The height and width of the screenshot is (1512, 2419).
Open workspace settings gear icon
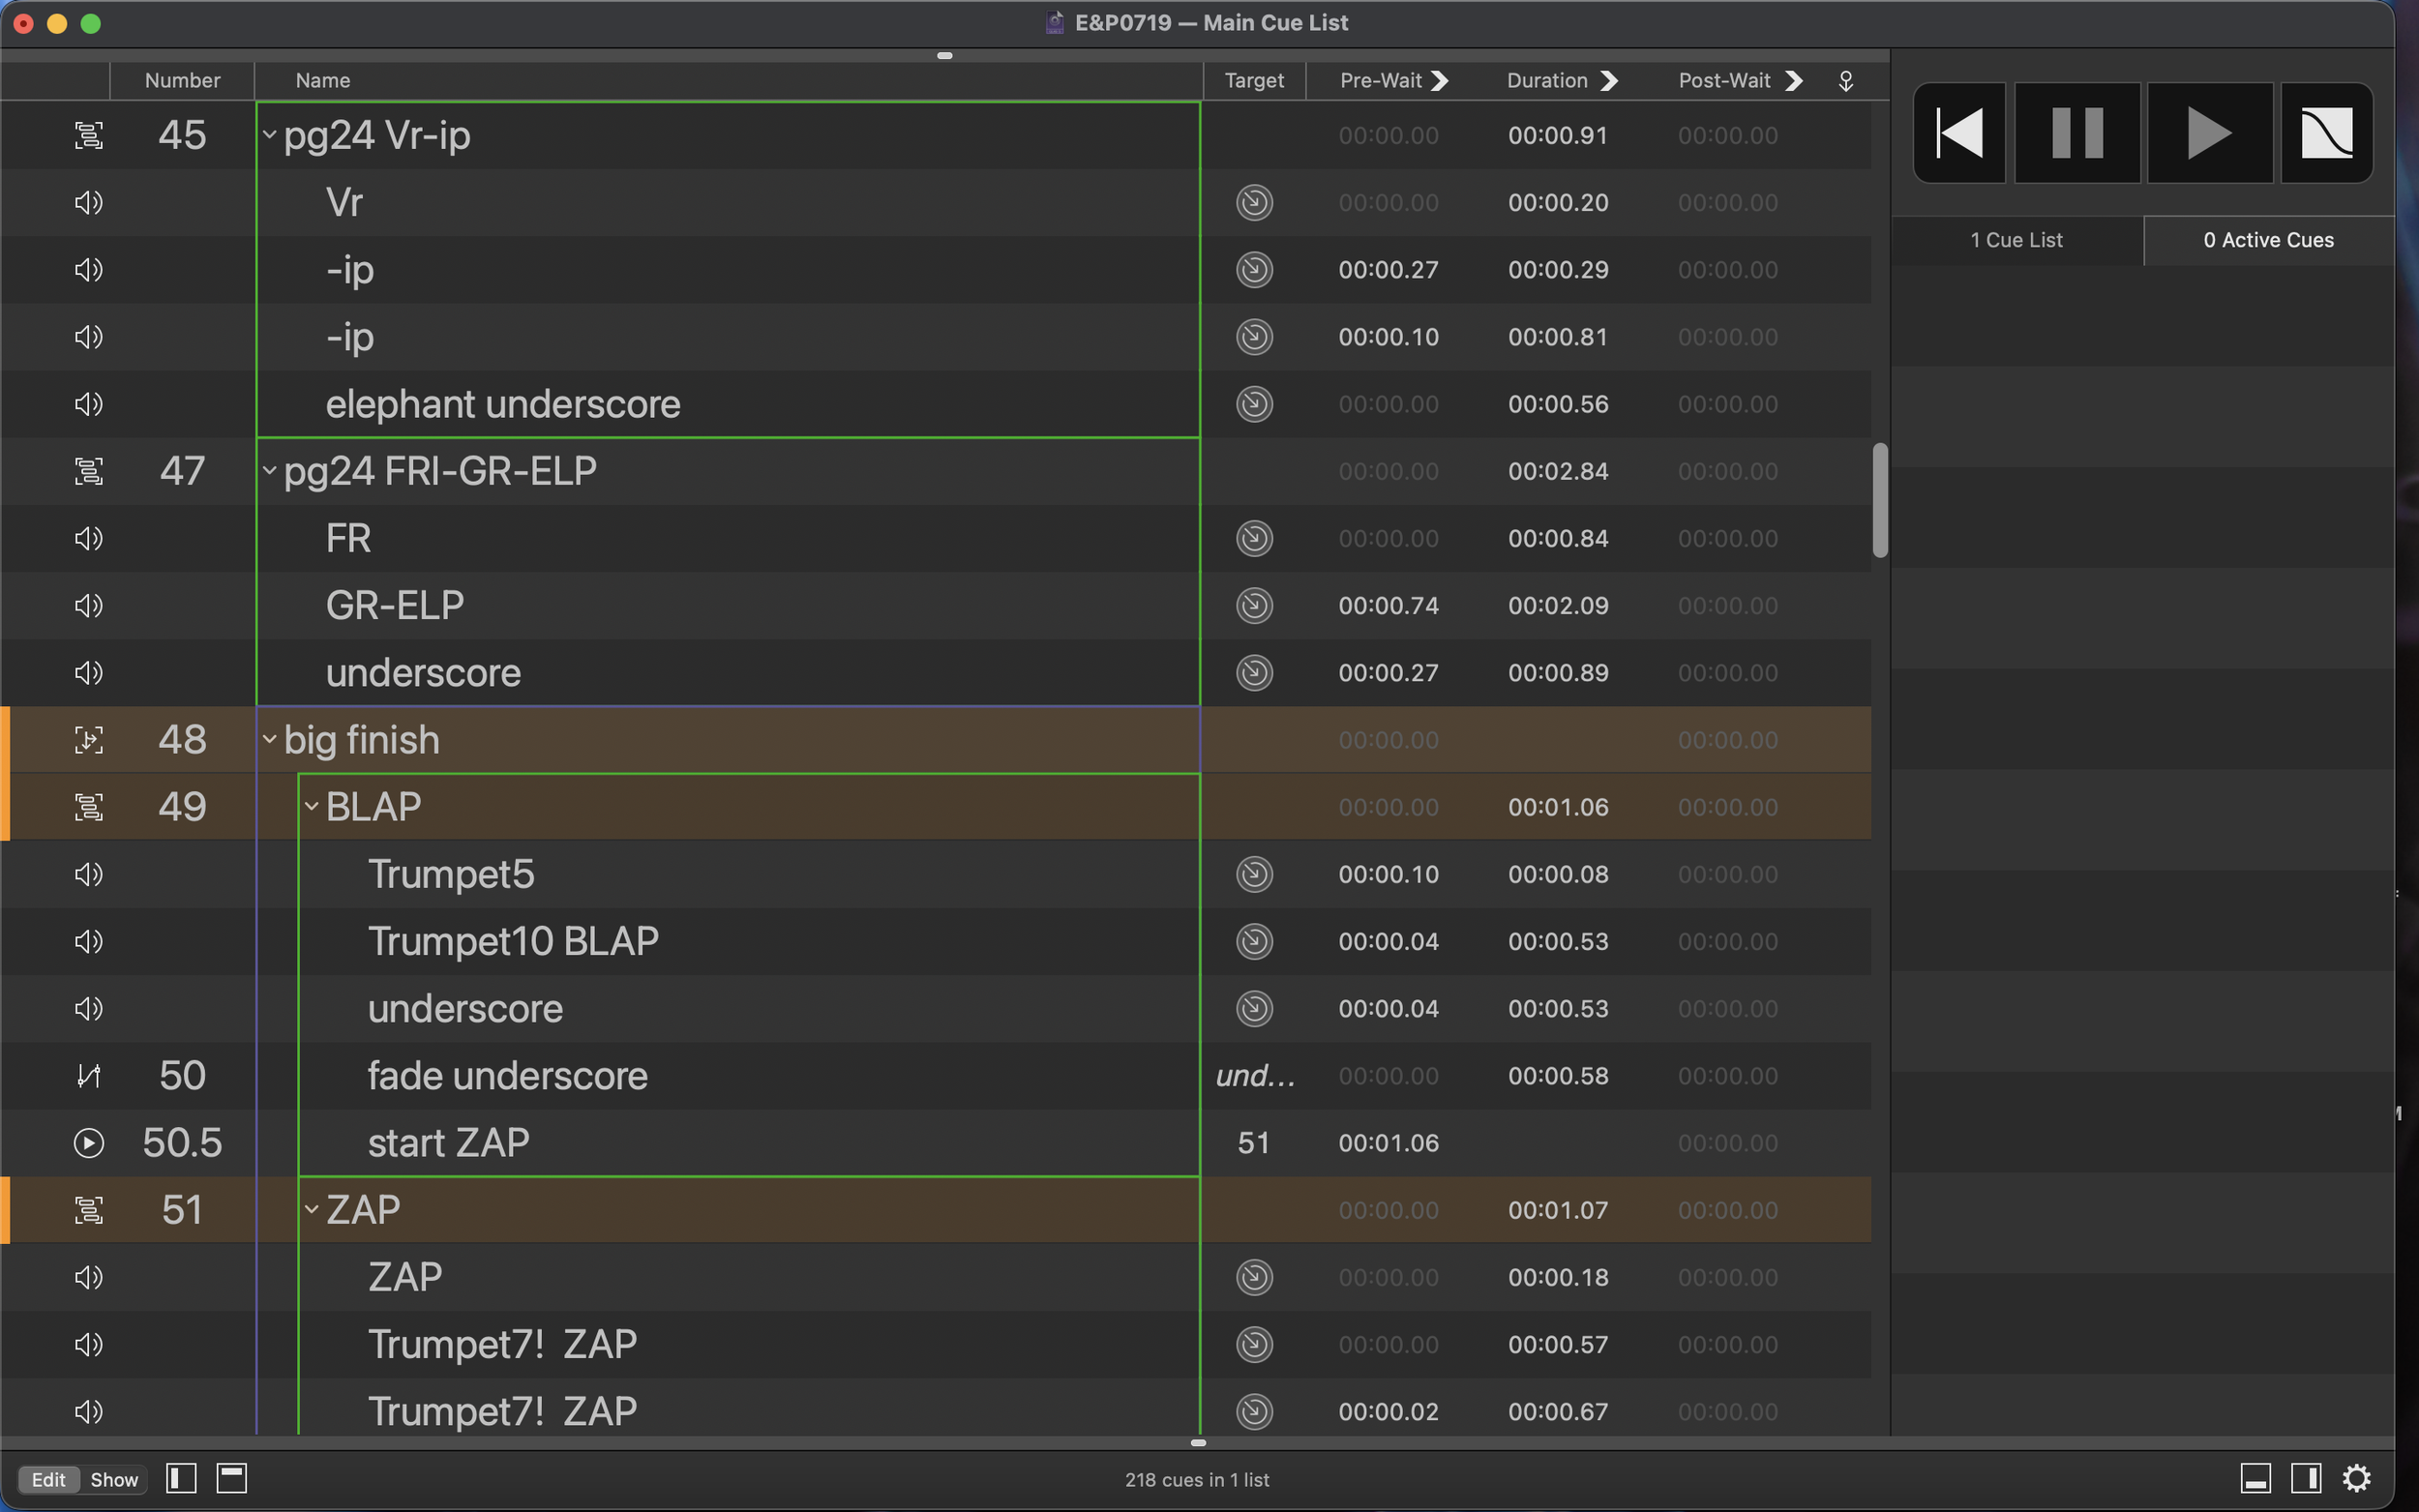point(2357,1478)
